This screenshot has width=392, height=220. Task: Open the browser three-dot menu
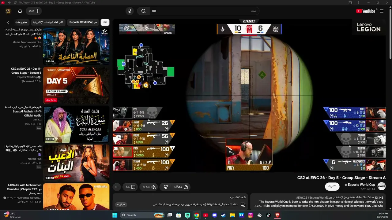tap(358, 3)
